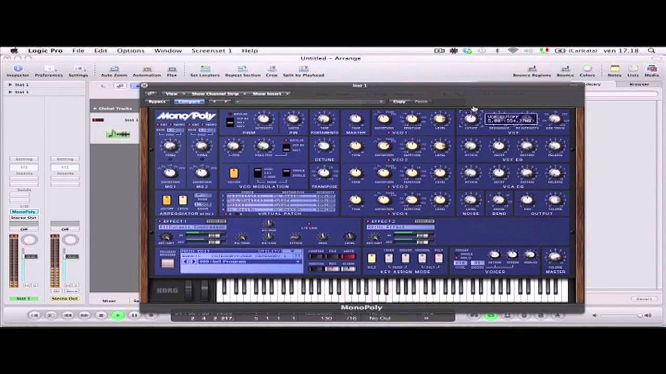Click the VCF Cutoff knob
The height and width of the screenshot is (374, 666).
point(470,119)
